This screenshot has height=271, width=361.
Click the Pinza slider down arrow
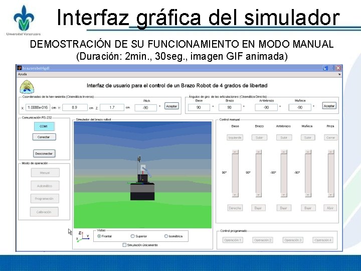tap(331, 195)
